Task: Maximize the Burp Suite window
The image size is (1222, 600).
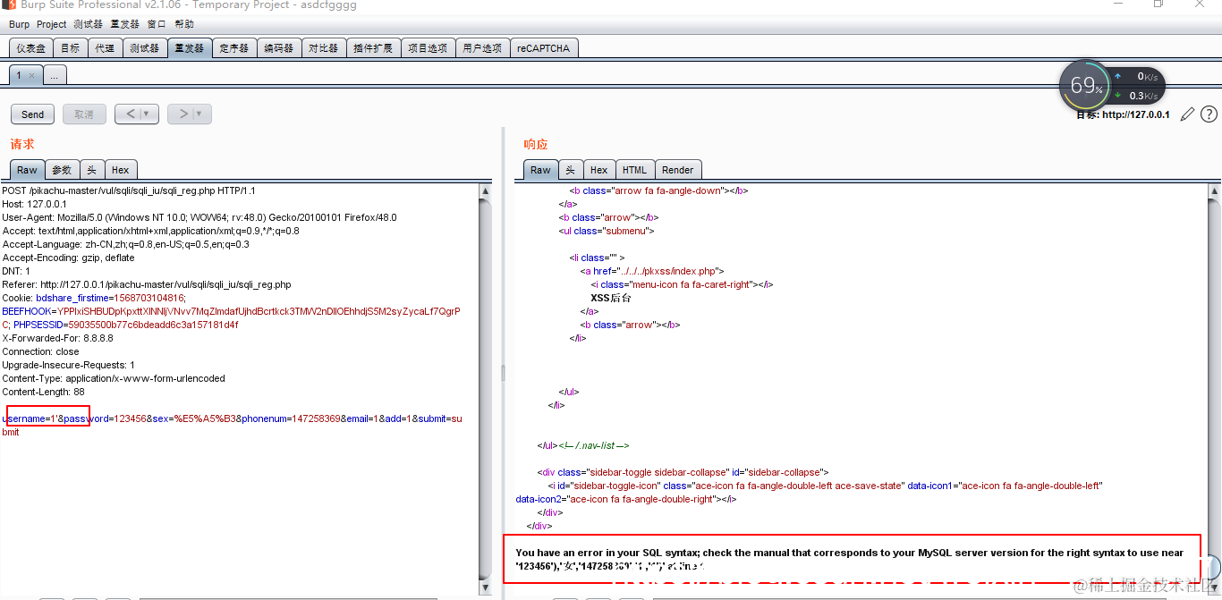Action: [1158, 4]
